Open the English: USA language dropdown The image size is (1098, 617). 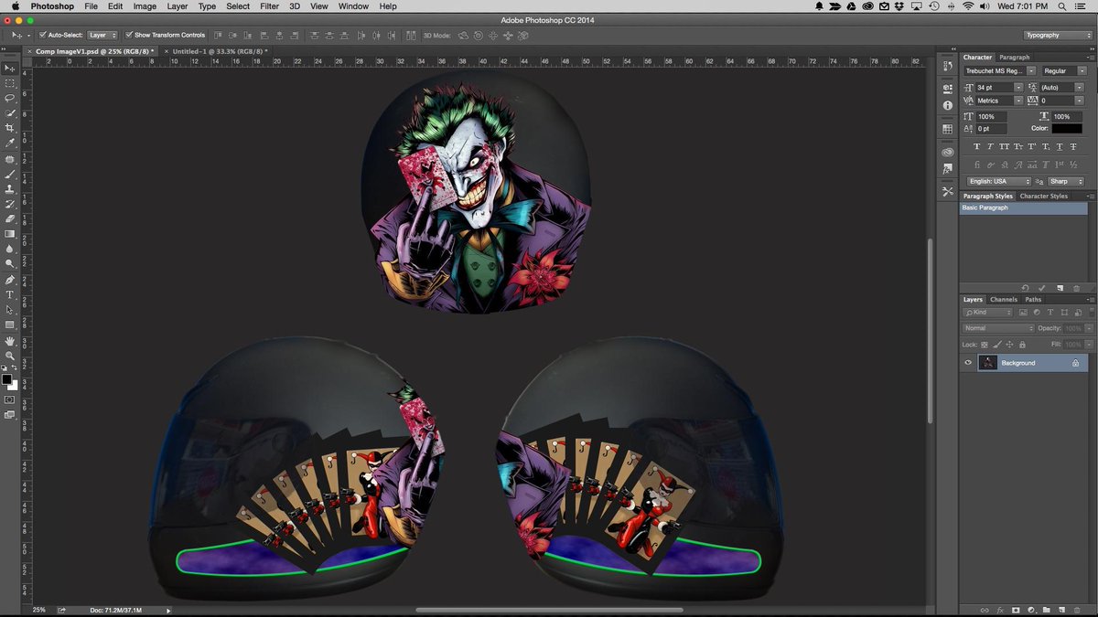pyautogui.click(x=998, y=181)
